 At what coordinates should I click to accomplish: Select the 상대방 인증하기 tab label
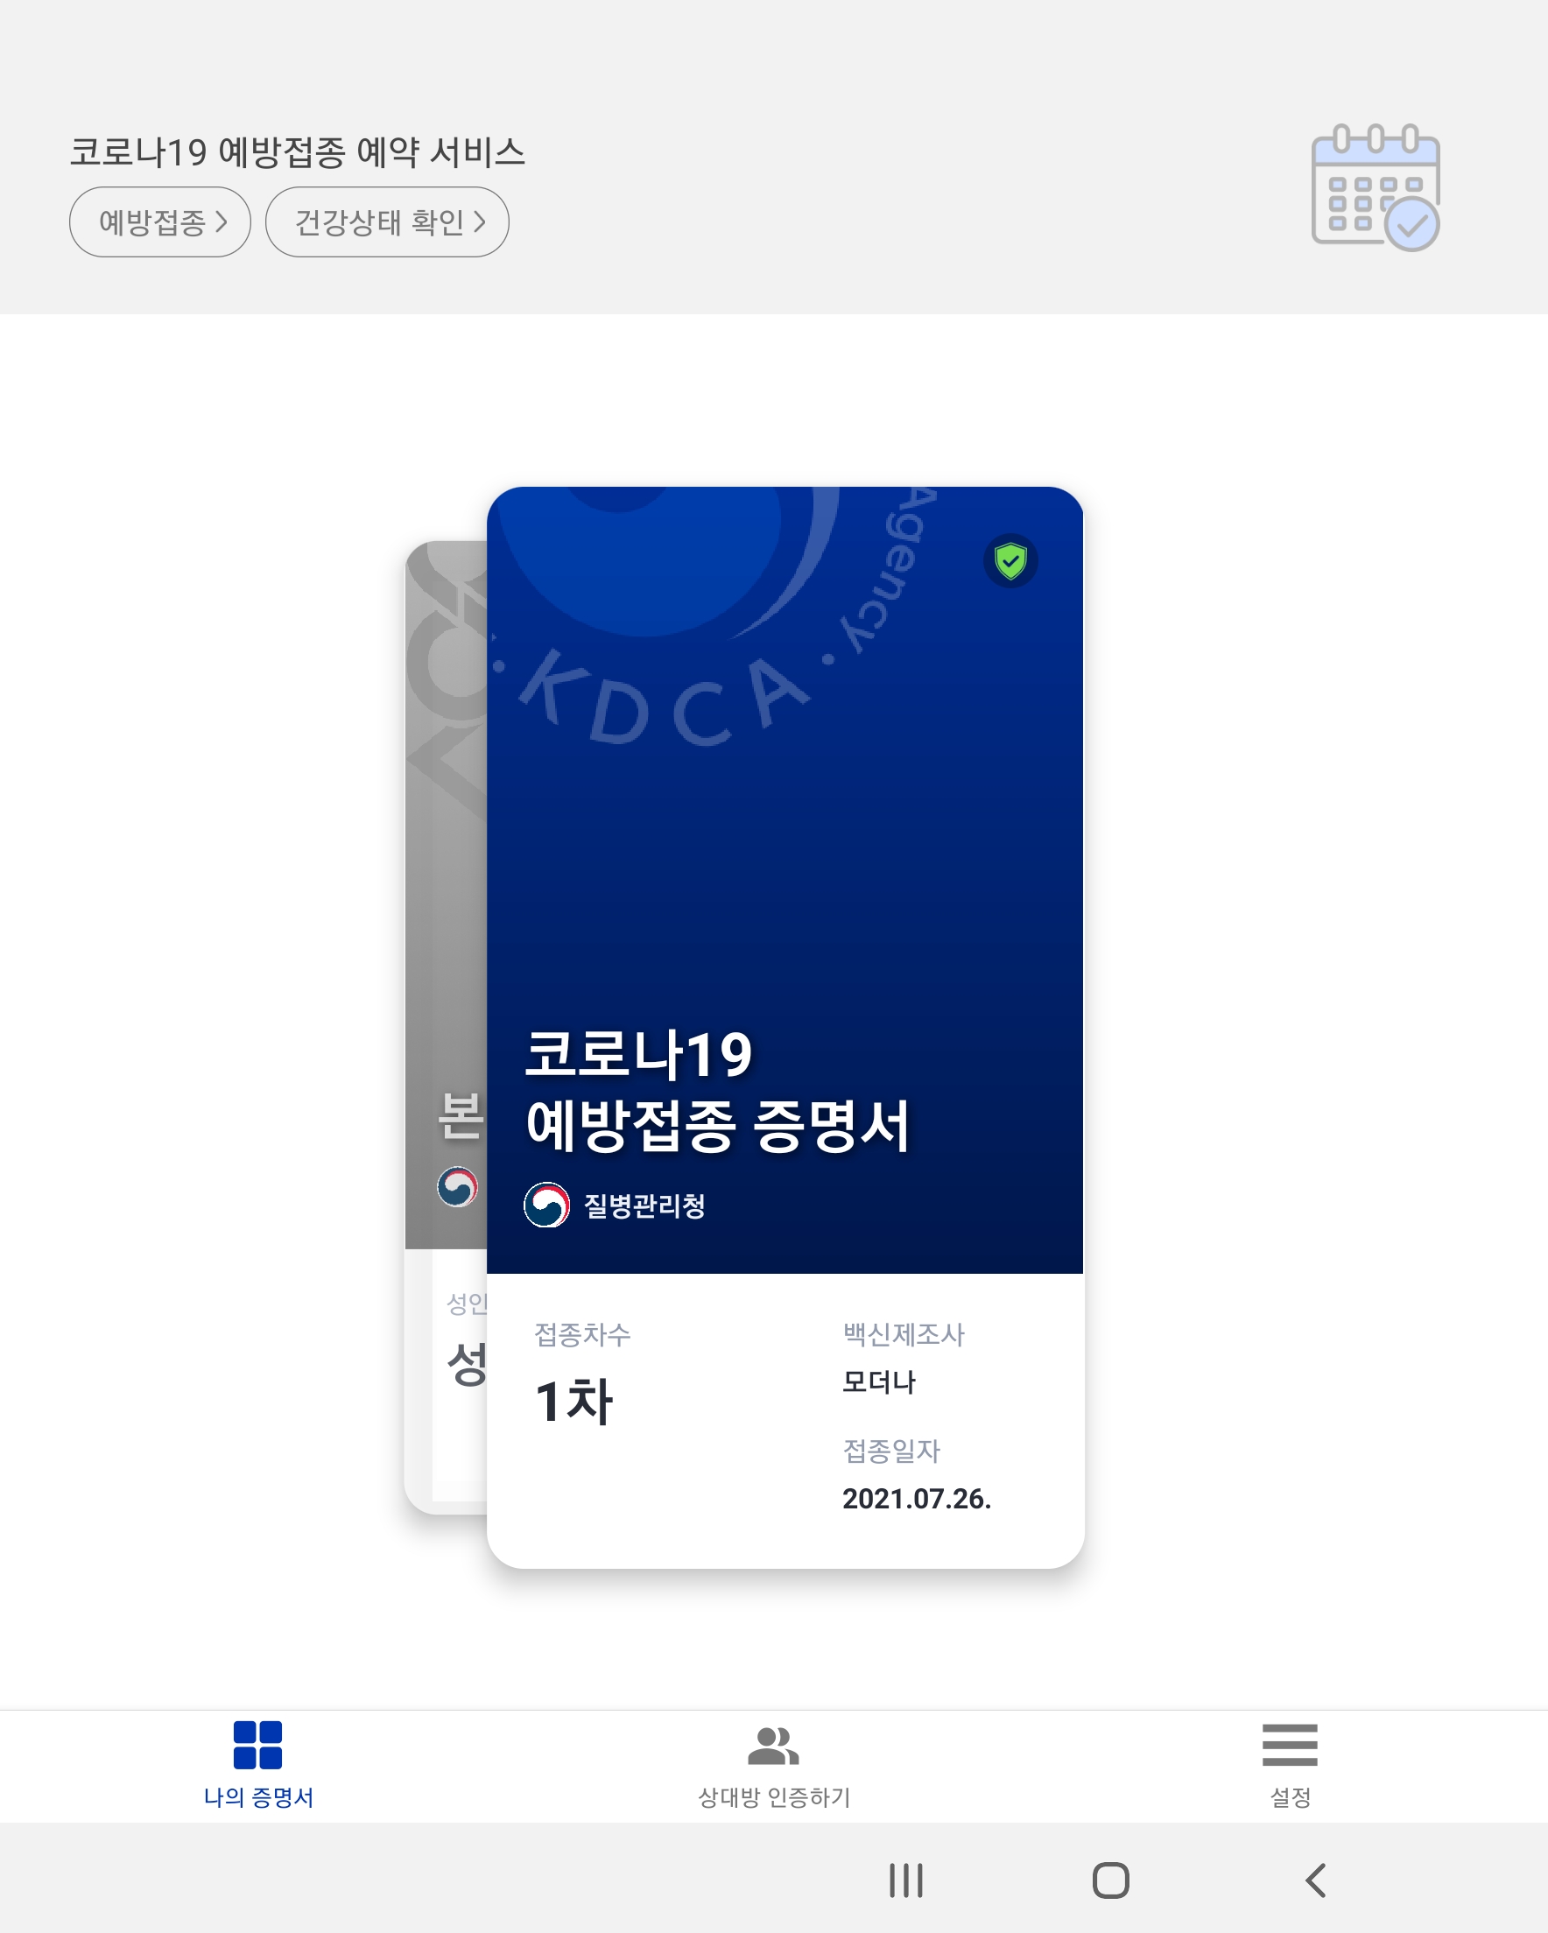click(x=774, y=1797)
